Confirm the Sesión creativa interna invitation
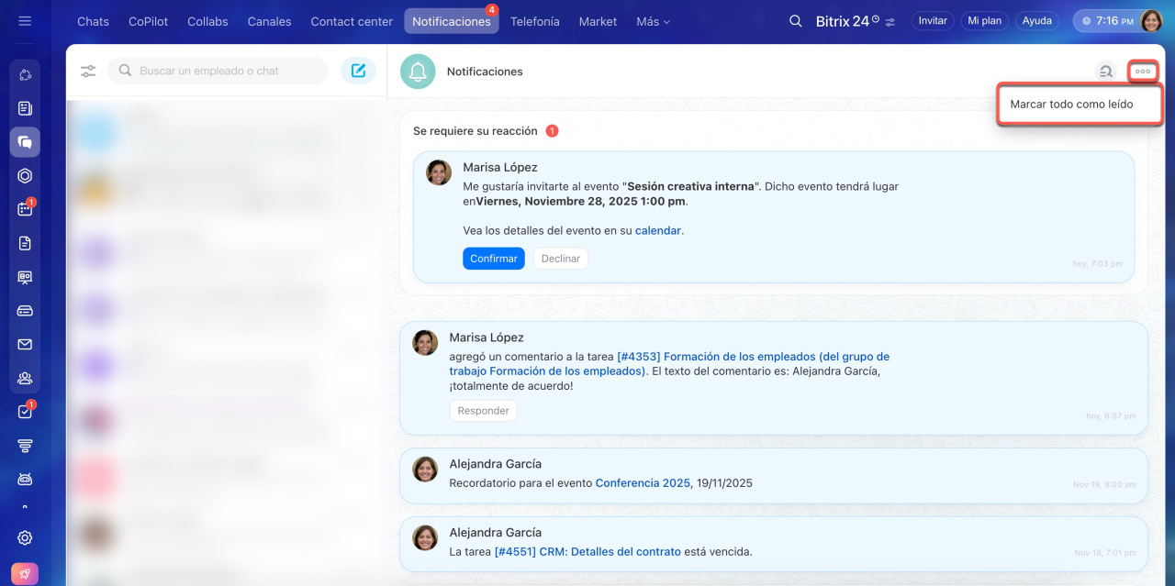This screenshot has width=1175, height=586. click(493, 259)
